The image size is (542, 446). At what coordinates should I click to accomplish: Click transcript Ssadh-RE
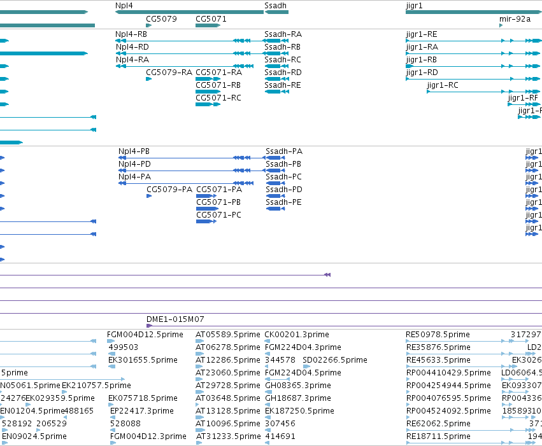282,85
